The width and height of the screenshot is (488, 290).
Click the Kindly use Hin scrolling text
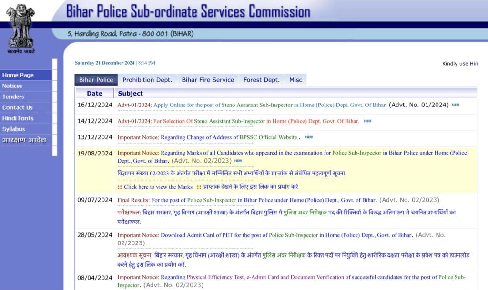[460, 64]
